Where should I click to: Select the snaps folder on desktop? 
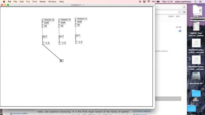click(196, 95)
